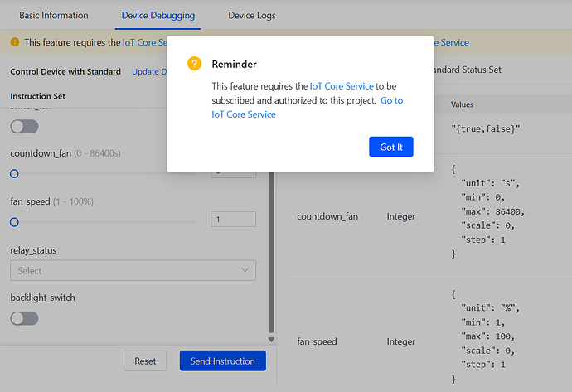The image size is (572, 392).
Task: Click the Integer type in countdown_fan row
Action: tap(401, 216)
